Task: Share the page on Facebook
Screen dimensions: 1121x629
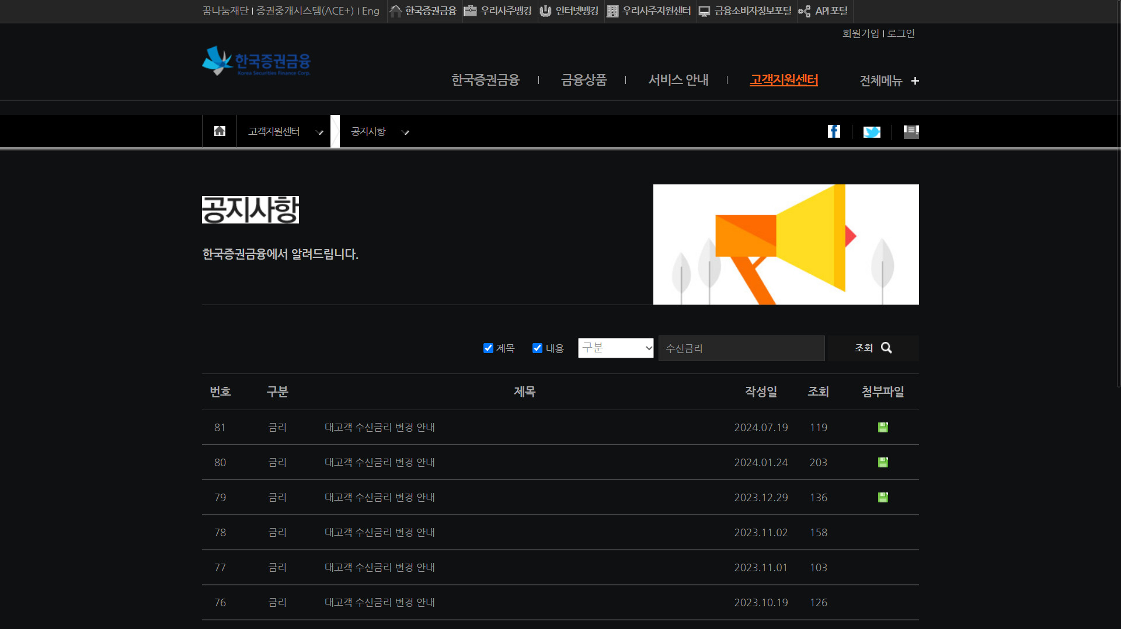Action: [x=834, y=131]
